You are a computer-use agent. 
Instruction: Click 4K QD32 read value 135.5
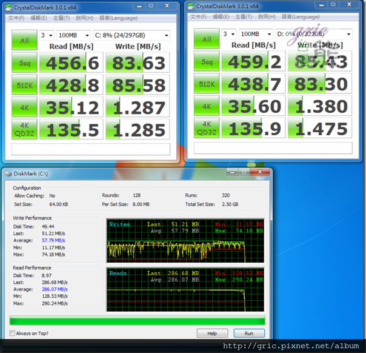tap(71, 129)
